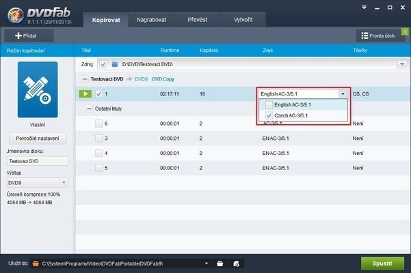Viewport: 411px width, 273px height.
Task: Click the Přidat add button
Action: point(29,35)
